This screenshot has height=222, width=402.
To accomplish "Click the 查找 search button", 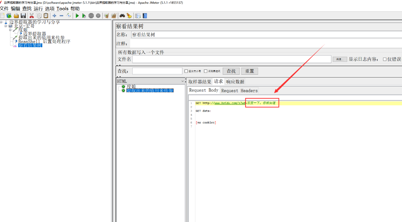I will click(x=231, y=71).
